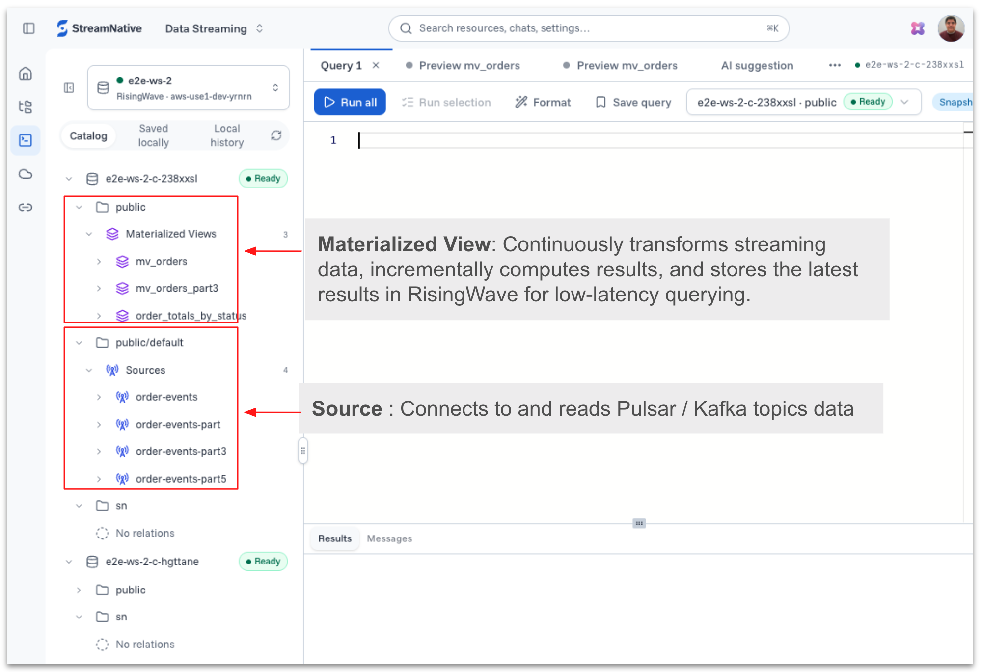Open the StreamNative logo home
Viewport: 982px width, 672px height.
(99, 28)
